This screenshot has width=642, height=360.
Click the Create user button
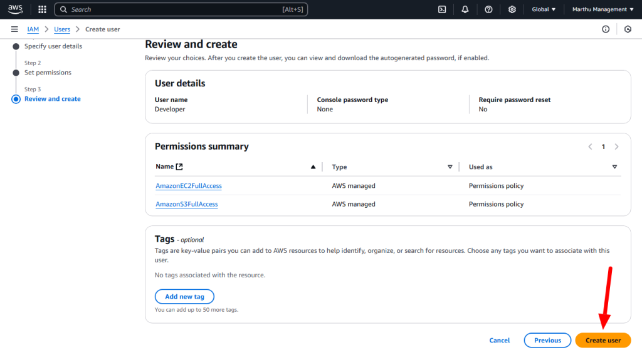603,341
